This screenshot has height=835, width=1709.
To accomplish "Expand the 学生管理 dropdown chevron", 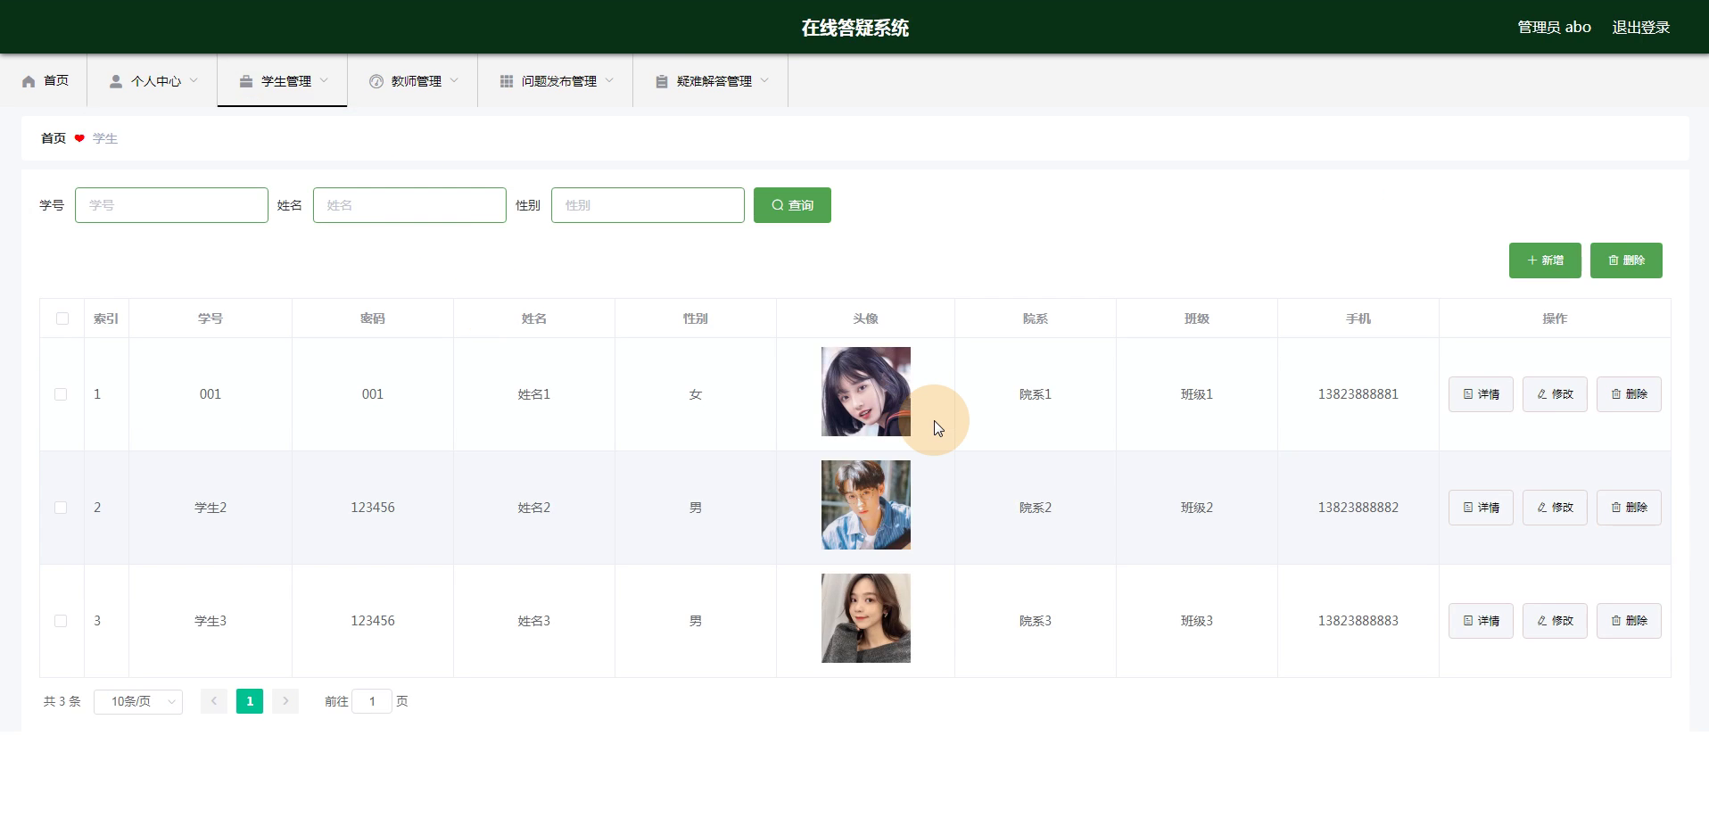I will (324, 80).
